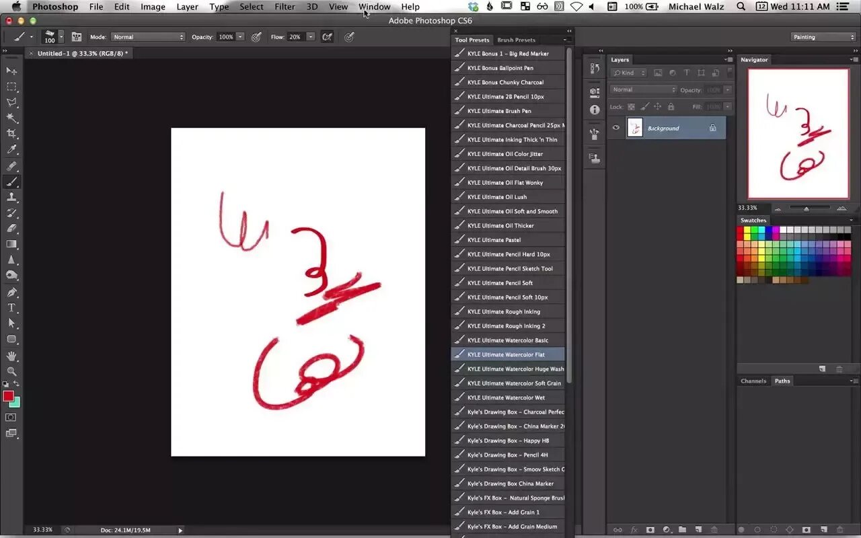Toggle lock image pixels in Layers
This screenshot has width=861, height=538.
pyautogui.click(x=644, y=107)
